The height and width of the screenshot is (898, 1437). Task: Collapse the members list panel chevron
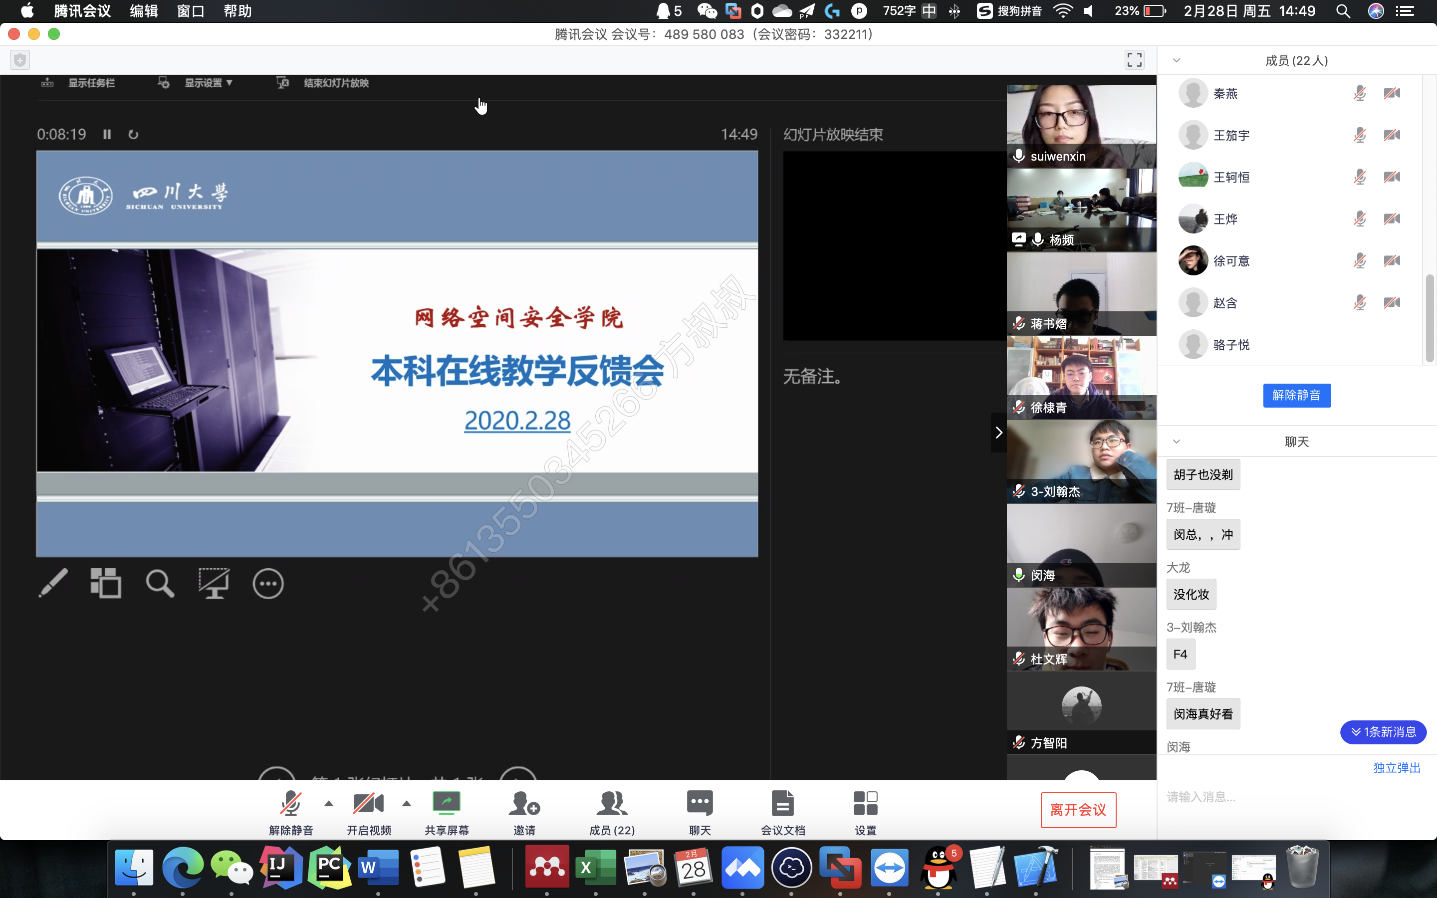(x=1177, y=60)
